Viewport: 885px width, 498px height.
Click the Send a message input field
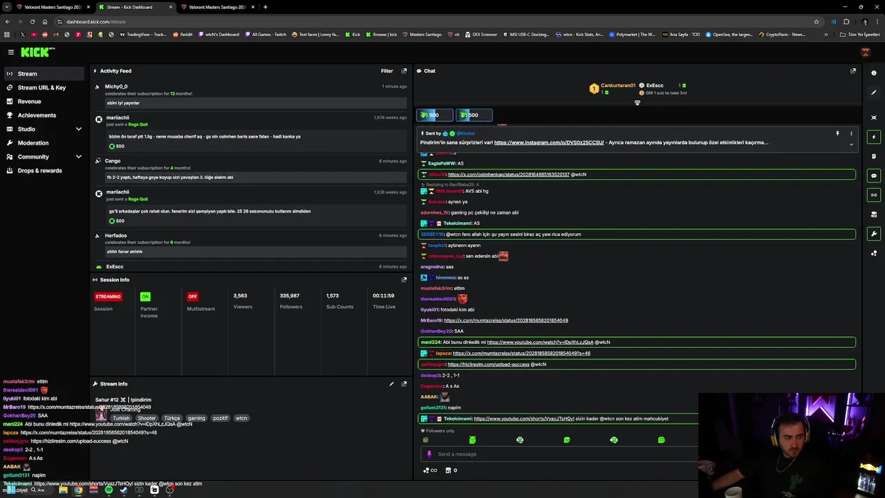click(560, 454)
